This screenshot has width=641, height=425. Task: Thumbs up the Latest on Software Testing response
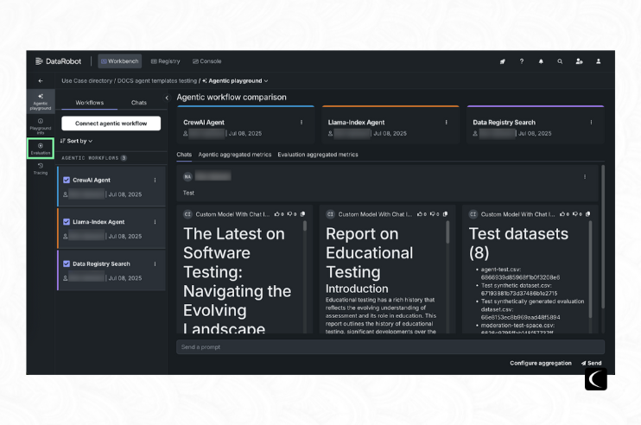tap(279, 214)
